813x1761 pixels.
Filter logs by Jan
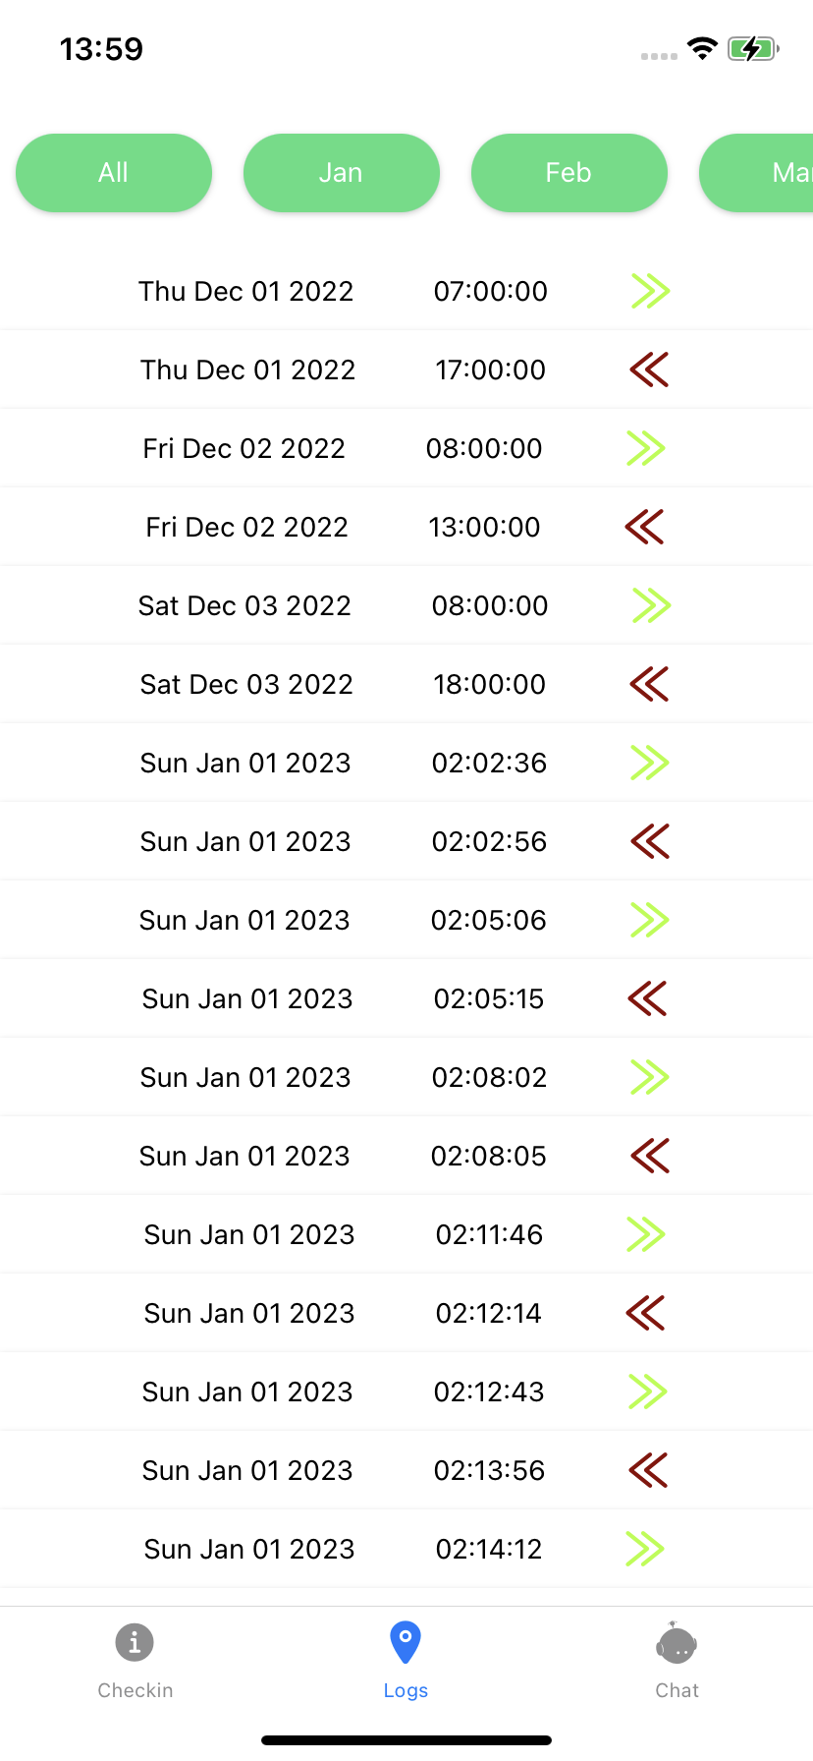(342, 173)
